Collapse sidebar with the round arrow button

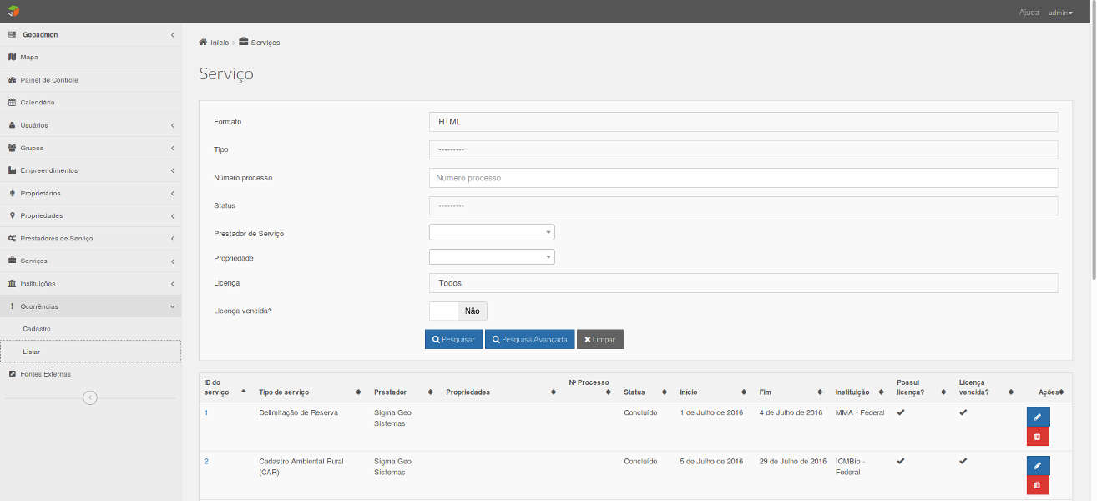coord(90,397)
